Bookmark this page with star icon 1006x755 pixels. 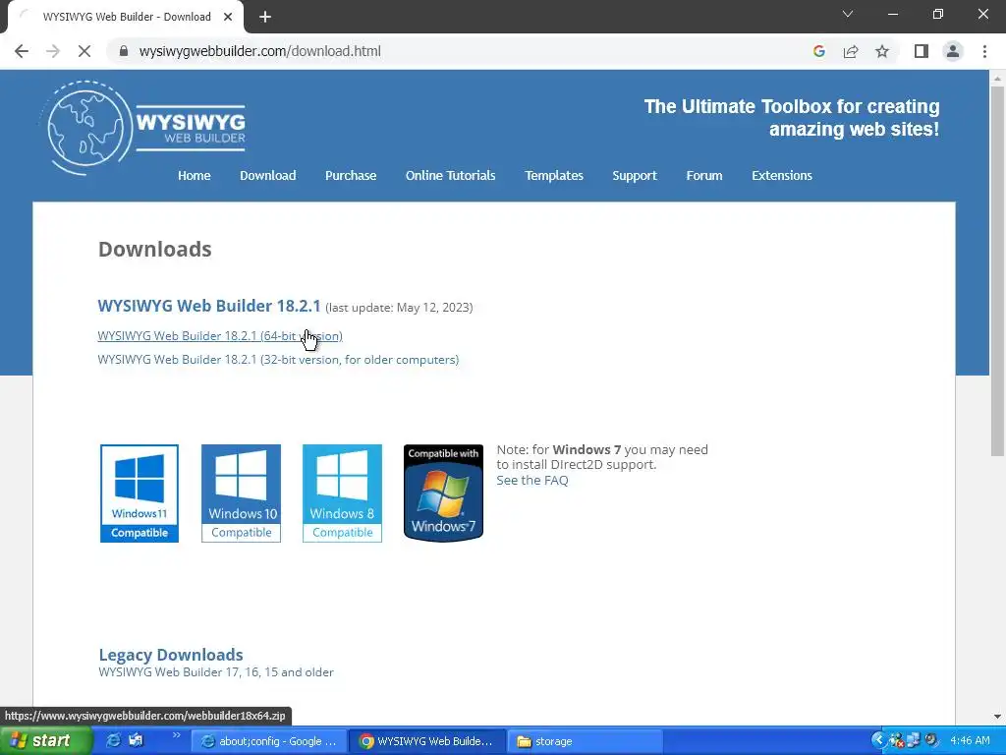pyautogui.click(x=882, y=51)
